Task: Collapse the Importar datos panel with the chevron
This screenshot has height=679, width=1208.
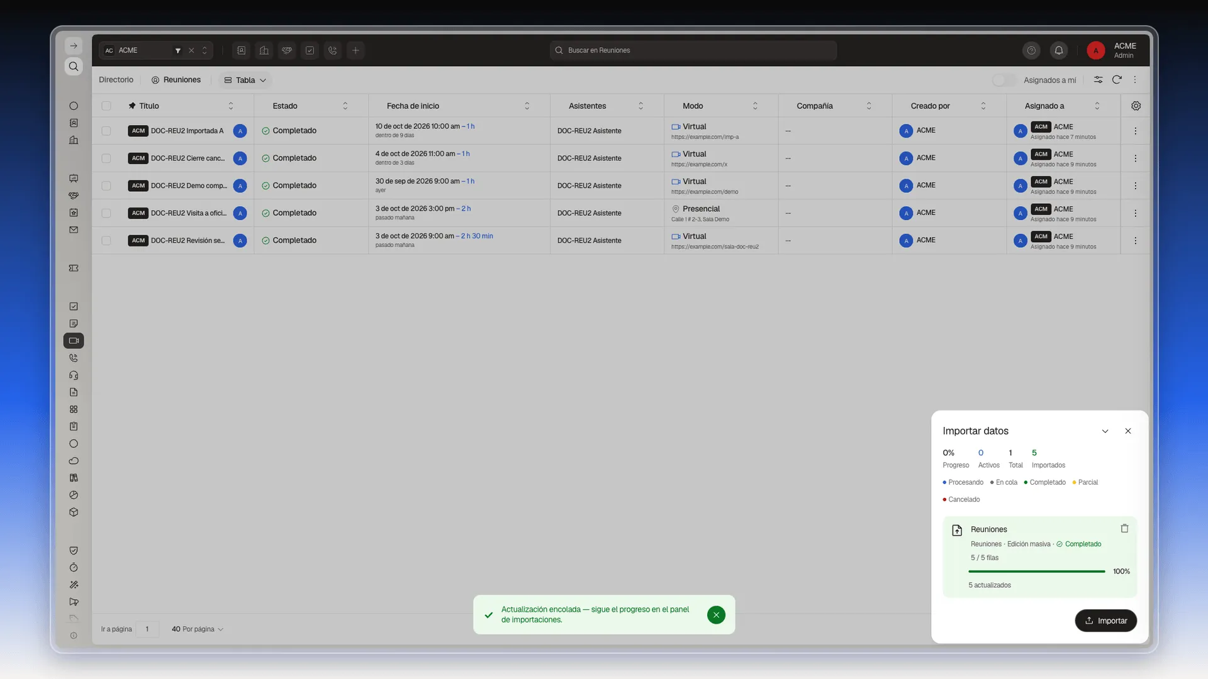Action: coord(1105,431)
